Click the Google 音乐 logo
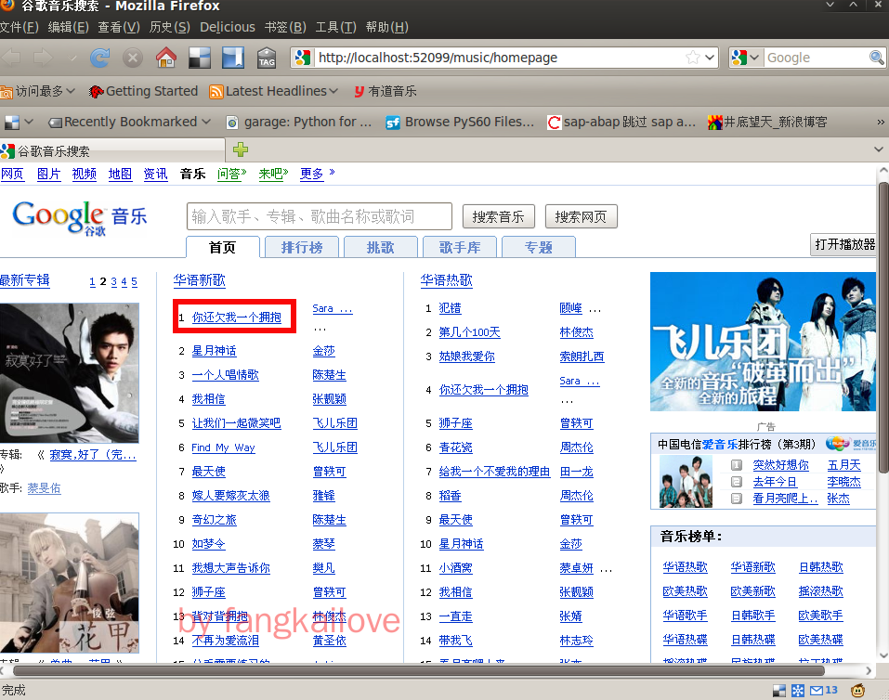This screenshot has width=889, height=700. [79, 217]
